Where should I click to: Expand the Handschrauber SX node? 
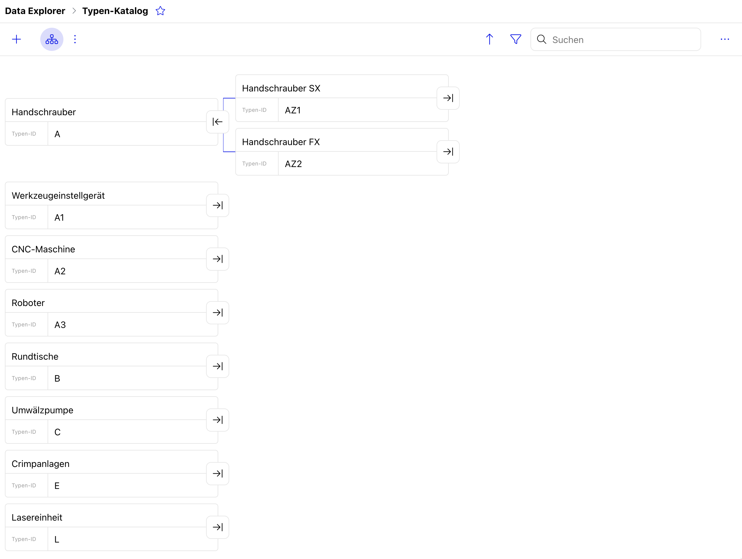click(448, 98)
